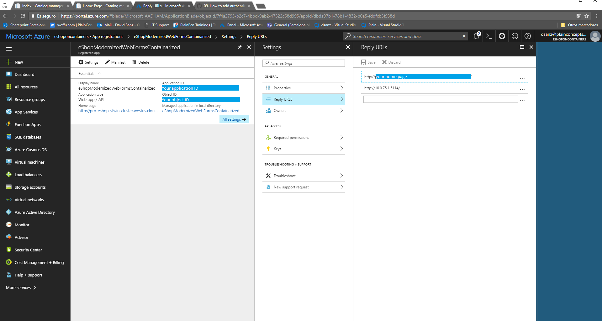Click the Settings toolbar button
602x321 pixels.
[88, 62]
